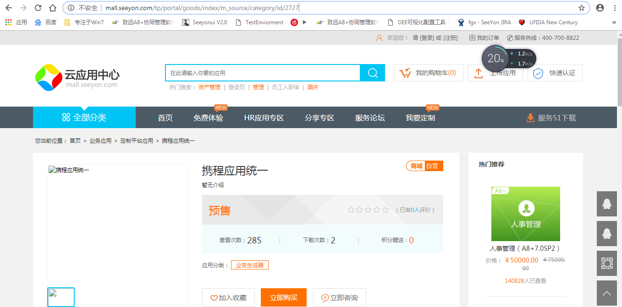Click the 快速认证 quick certification button
622x307 pixels.
[555, 73]
